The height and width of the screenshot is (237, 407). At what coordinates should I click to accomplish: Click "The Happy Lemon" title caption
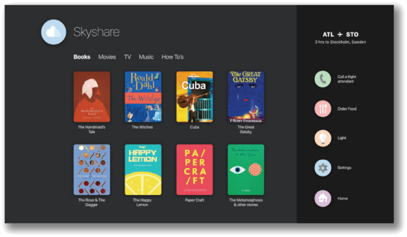142,202
